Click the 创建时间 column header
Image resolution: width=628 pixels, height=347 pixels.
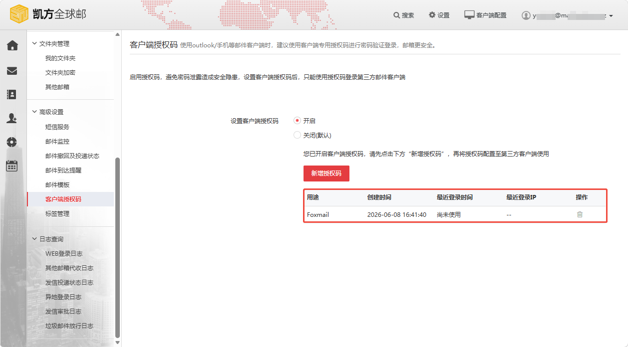[x=379, y=197]
